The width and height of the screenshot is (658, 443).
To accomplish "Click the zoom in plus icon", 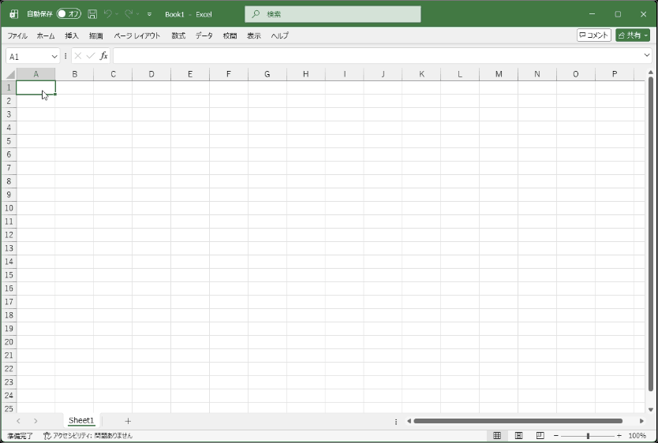I will tap(619, 436).
